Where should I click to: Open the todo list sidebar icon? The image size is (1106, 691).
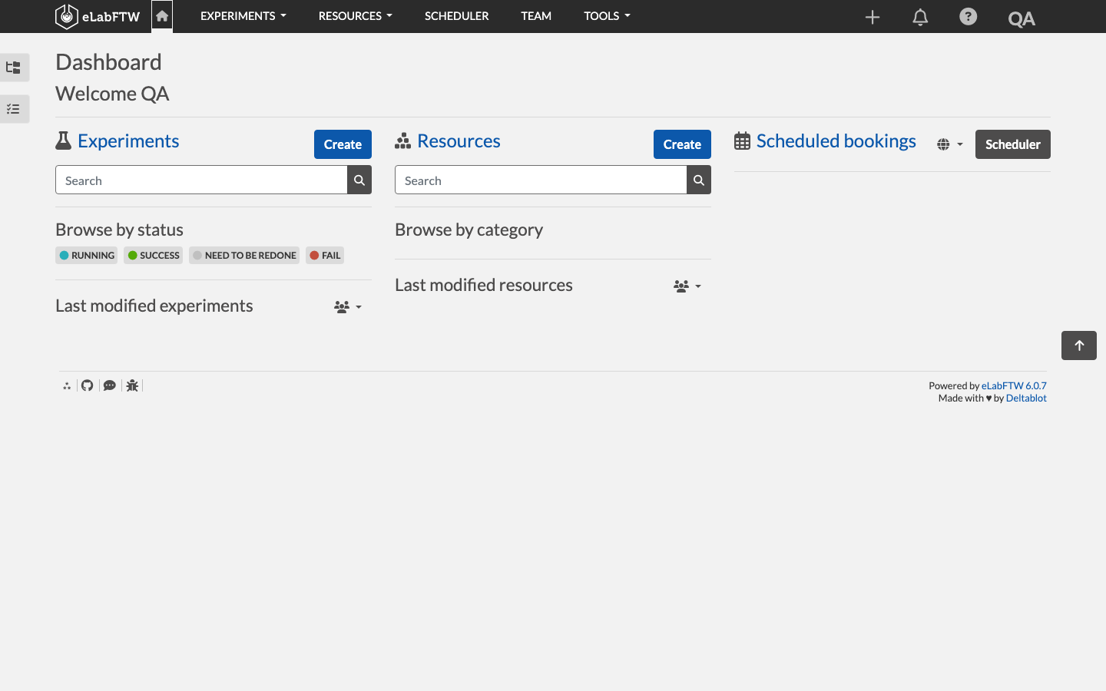click(14, 109)
